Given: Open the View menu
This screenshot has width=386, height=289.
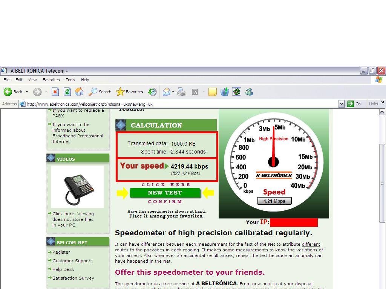Looking at the screenshot, I should pos(32,80).
